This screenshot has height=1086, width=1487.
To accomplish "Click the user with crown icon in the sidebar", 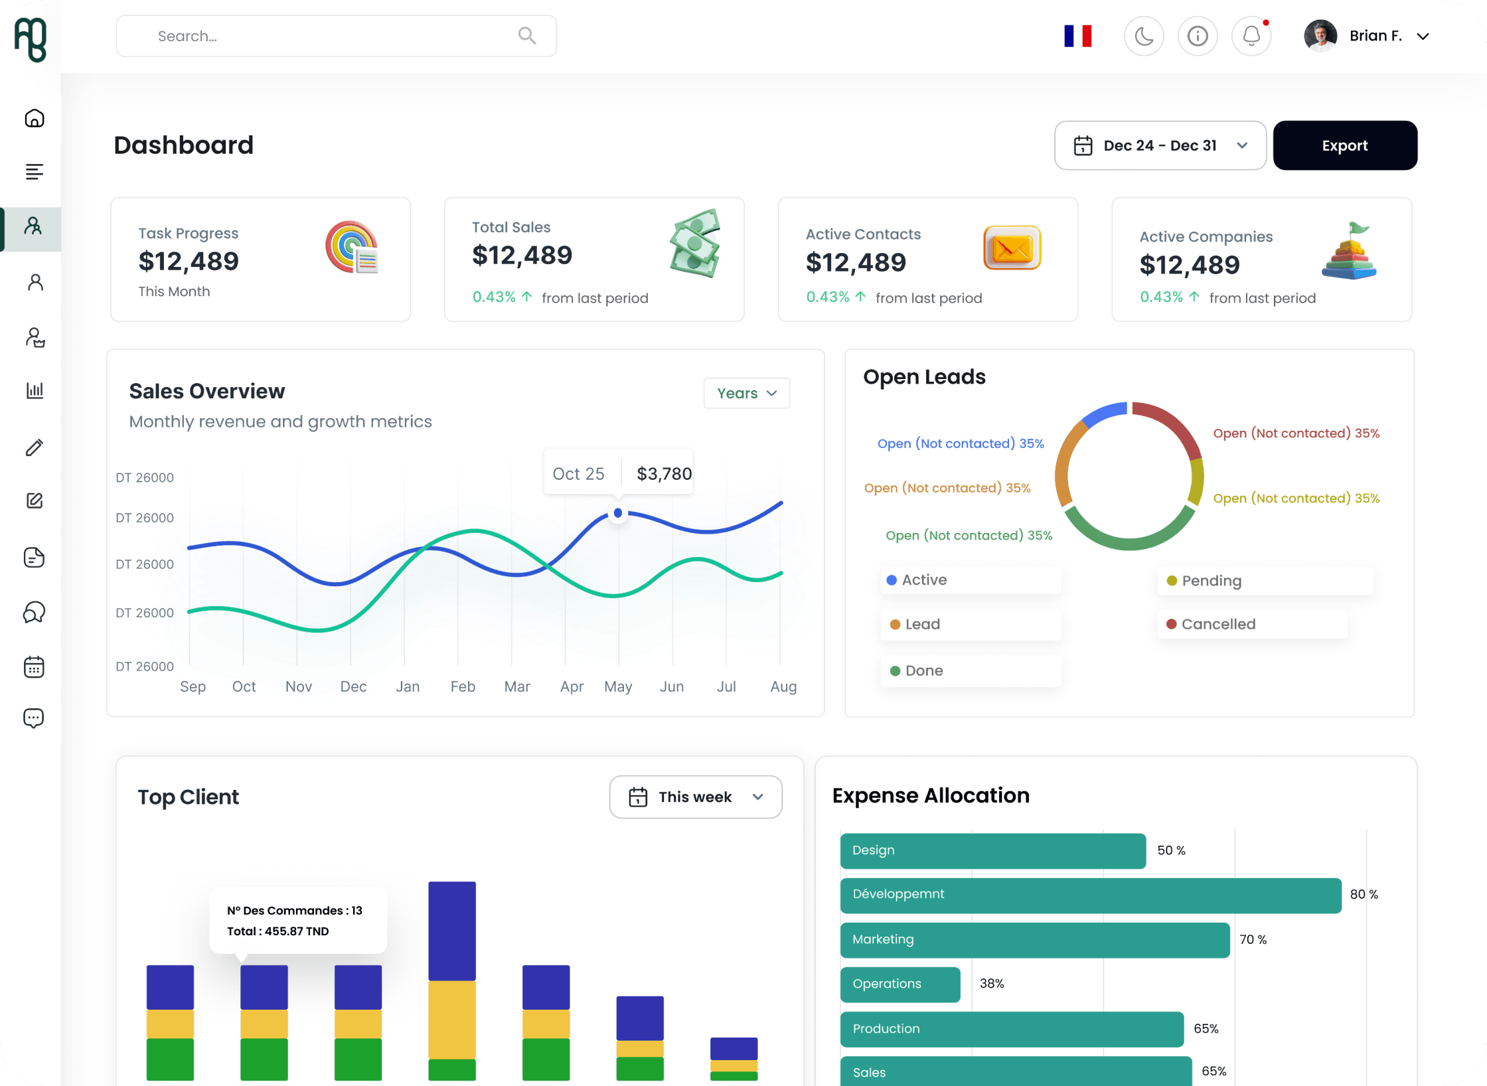I will point(35,337).
